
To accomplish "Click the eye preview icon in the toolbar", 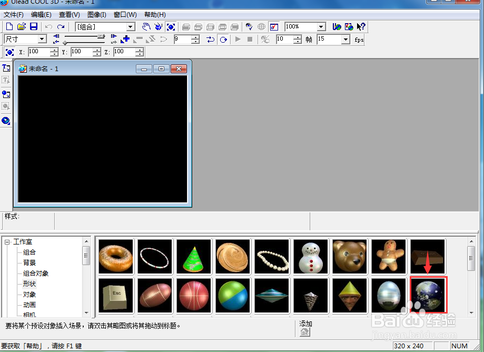I will pos(249,27).
